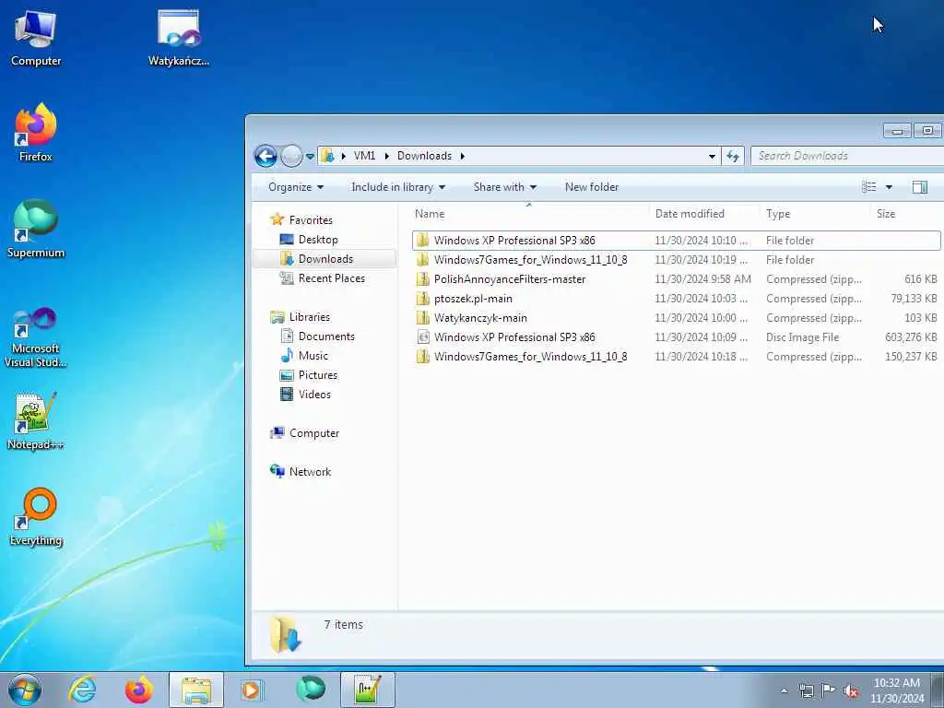Image resolution: width=944 pixels, height=708 pixels.
Task: Click the Downloads breadcrumb segment
Action: [424, 156]
